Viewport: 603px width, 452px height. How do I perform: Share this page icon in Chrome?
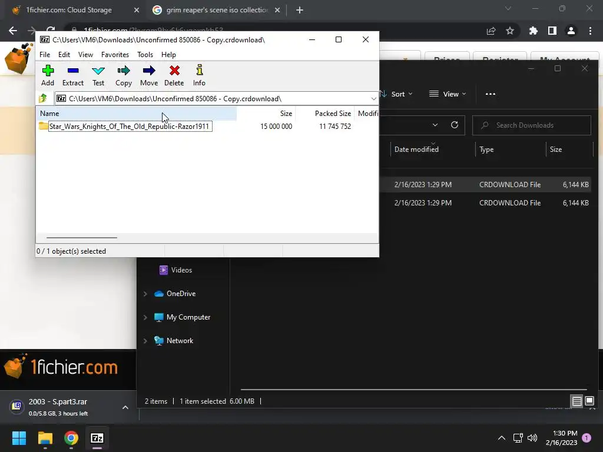[491, 31]
